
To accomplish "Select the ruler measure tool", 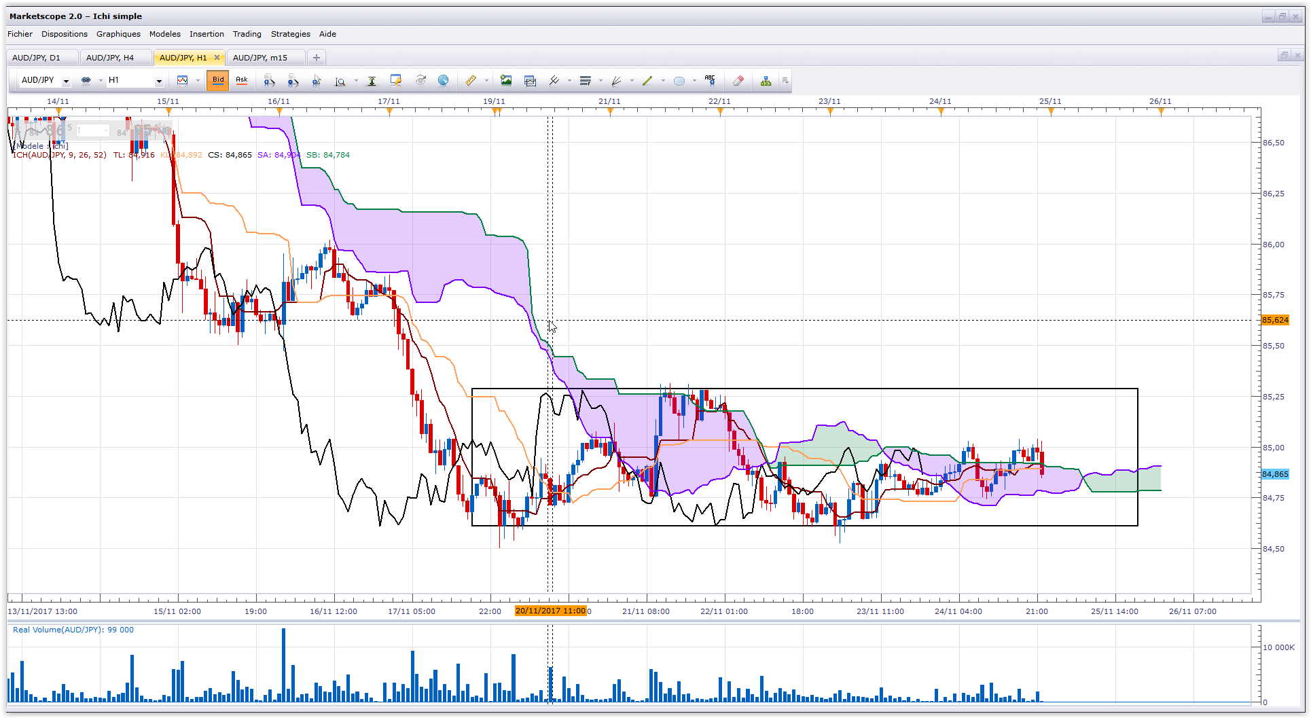I will (x=471, y=81).
